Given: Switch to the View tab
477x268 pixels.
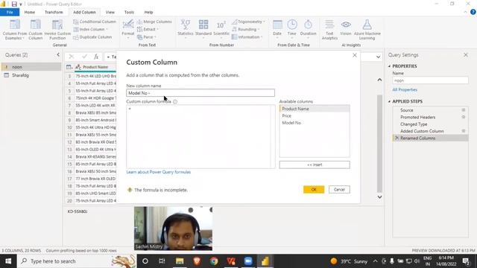Looking at the screenshot, I should (110, 12).
